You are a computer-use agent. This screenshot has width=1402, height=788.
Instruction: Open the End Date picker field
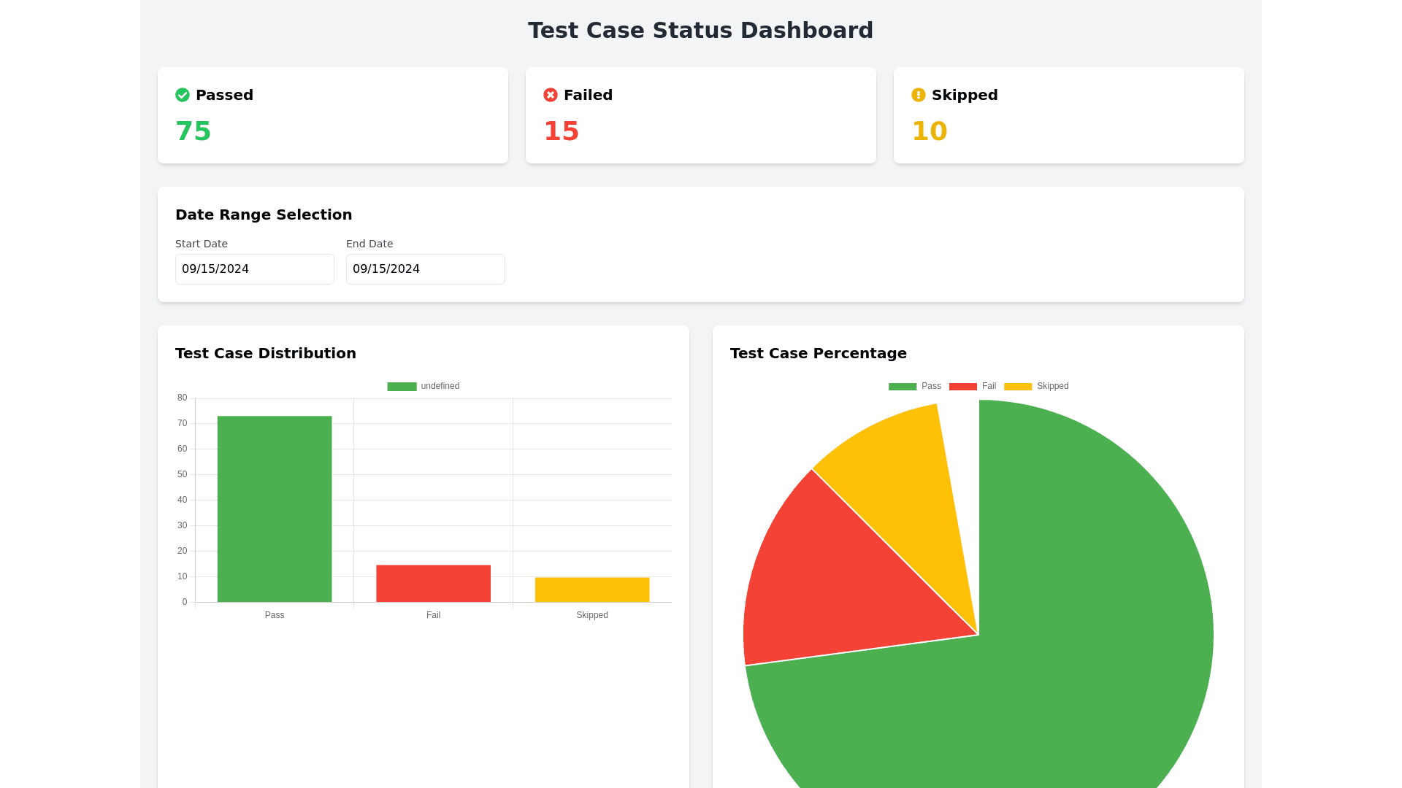coord(425,269)
